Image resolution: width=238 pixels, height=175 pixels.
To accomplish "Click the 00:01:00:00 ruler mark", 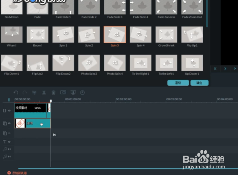I will click(73, 99).
